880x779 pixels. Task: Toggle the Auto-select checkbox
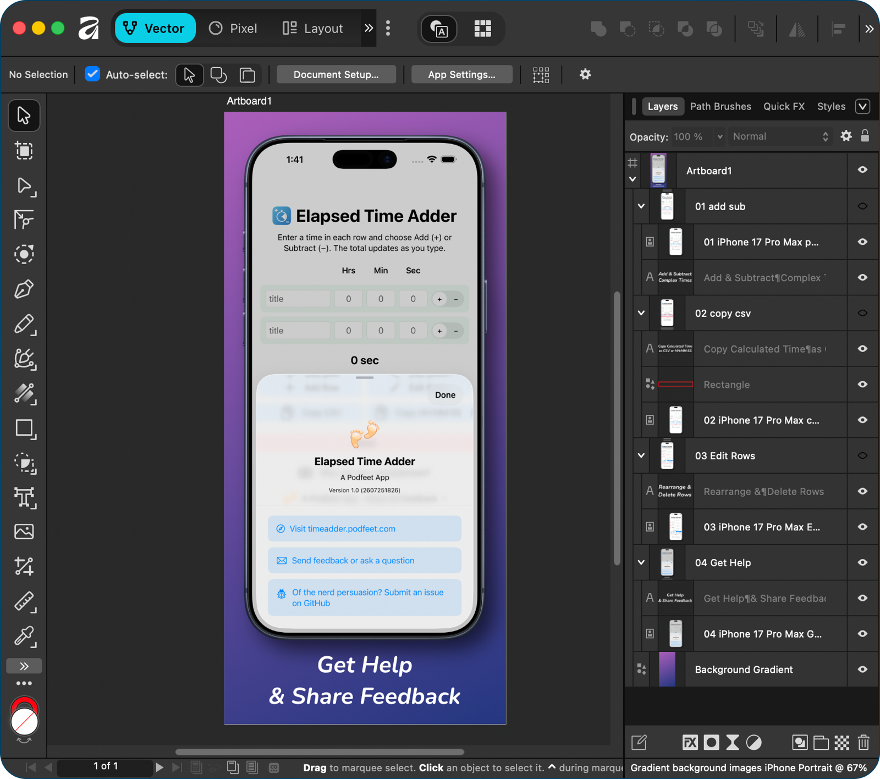pos(92,74)
